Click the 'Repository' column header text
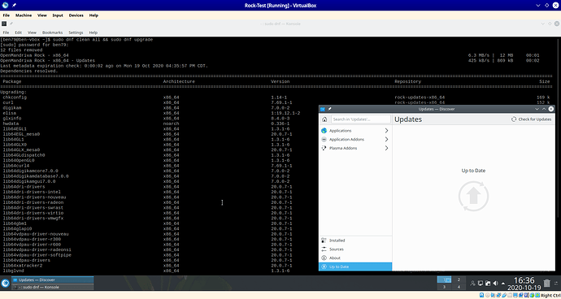The height and width of the screenshot is (299, 561). [x=407, y=81]
